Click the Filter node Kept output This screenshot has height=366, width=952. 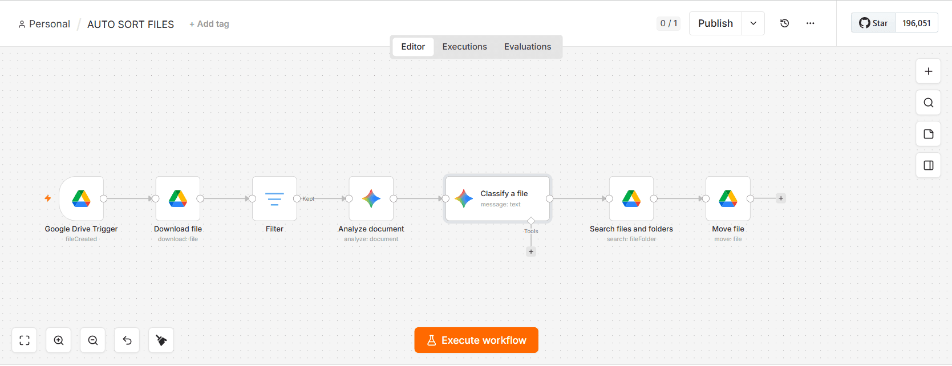[297, 198]
